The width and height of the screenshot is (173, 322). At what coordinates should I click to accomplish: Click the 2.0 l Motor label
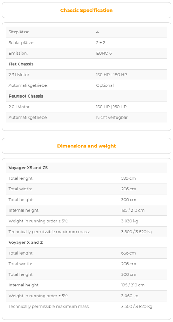[19, 107]
